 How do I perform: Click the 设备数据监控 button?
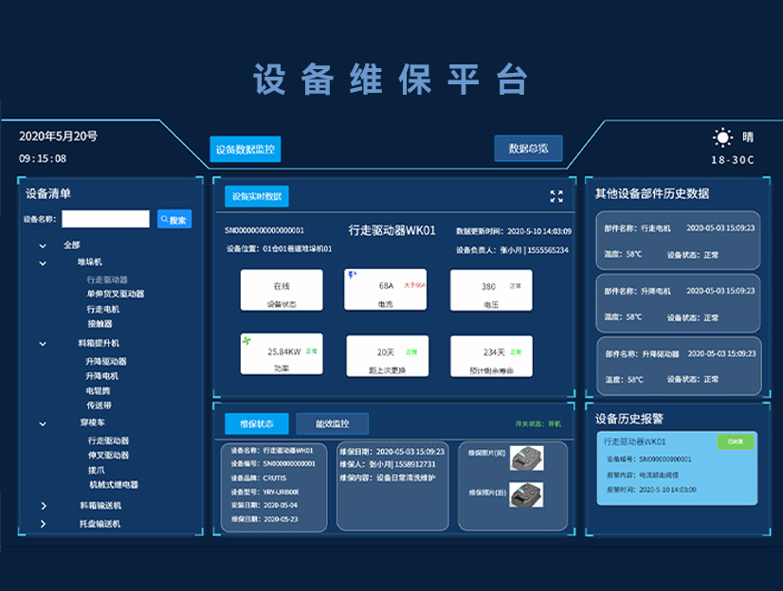[x=245, y=150]
